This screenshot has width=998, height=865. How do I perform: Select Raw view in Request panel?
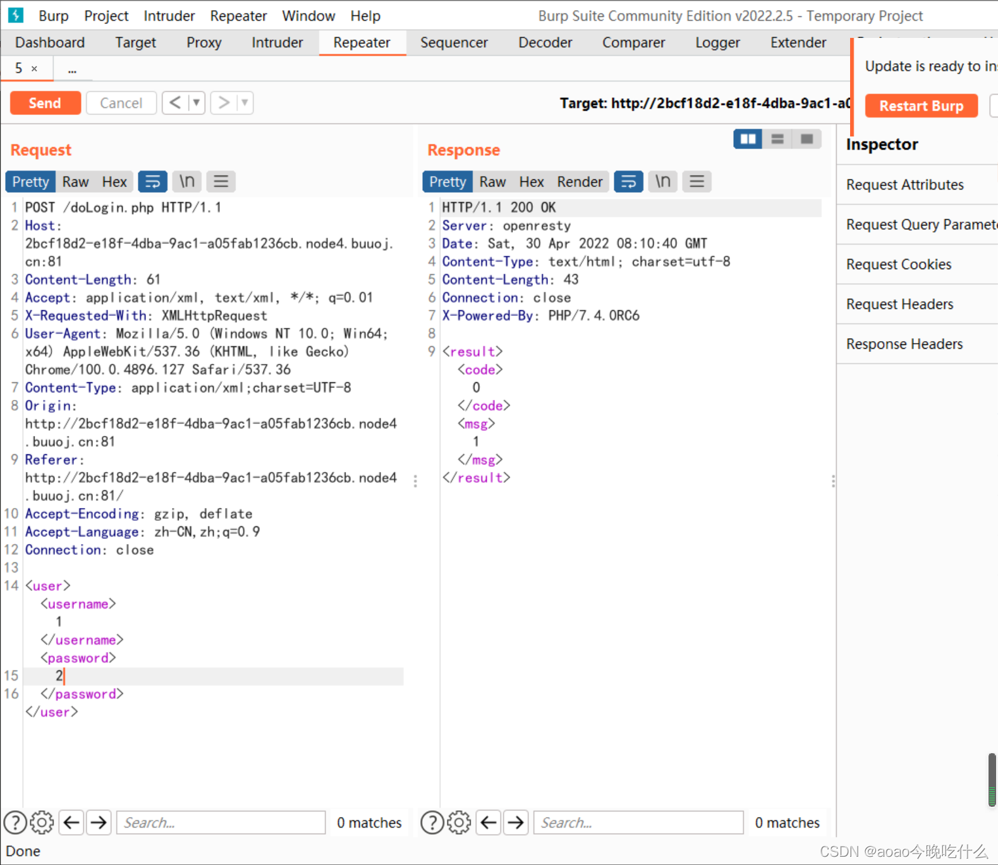click(75, 181)
